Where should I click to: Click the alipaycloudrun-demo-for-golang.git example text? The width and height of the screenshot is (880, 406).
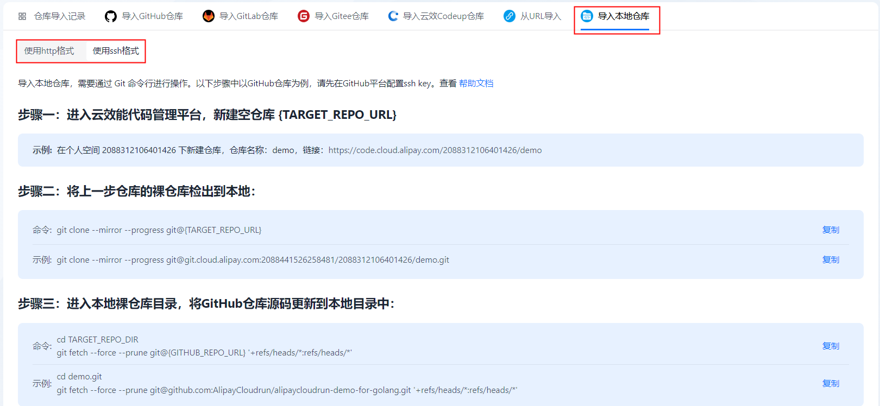(x=287, y=390)
